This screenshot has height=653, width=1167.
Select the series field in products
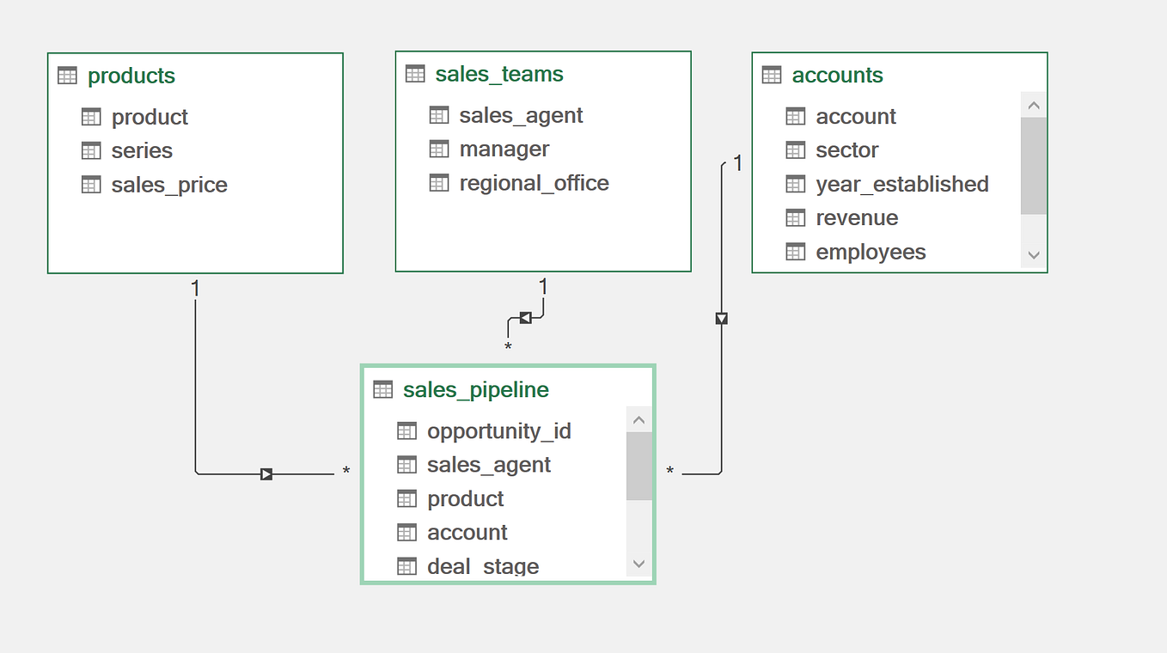[142, 150]
